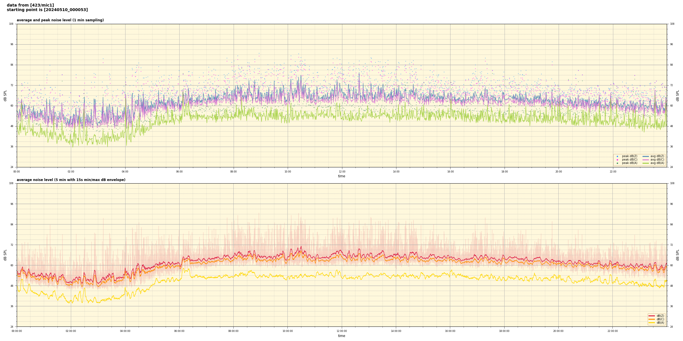This screenshot has height=341, width=683.
Task: Select the avg dB(Z) blue legend line
Action: tap(646, 156)
